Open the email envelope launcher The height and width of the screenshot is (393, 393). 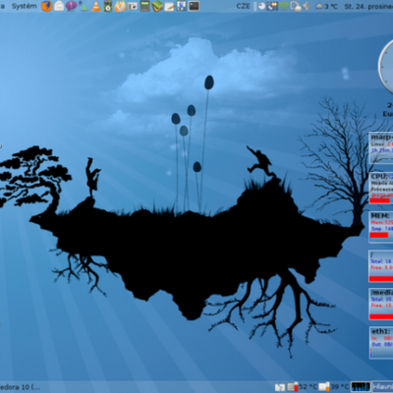pyautogui.click(x=59, y=6)
